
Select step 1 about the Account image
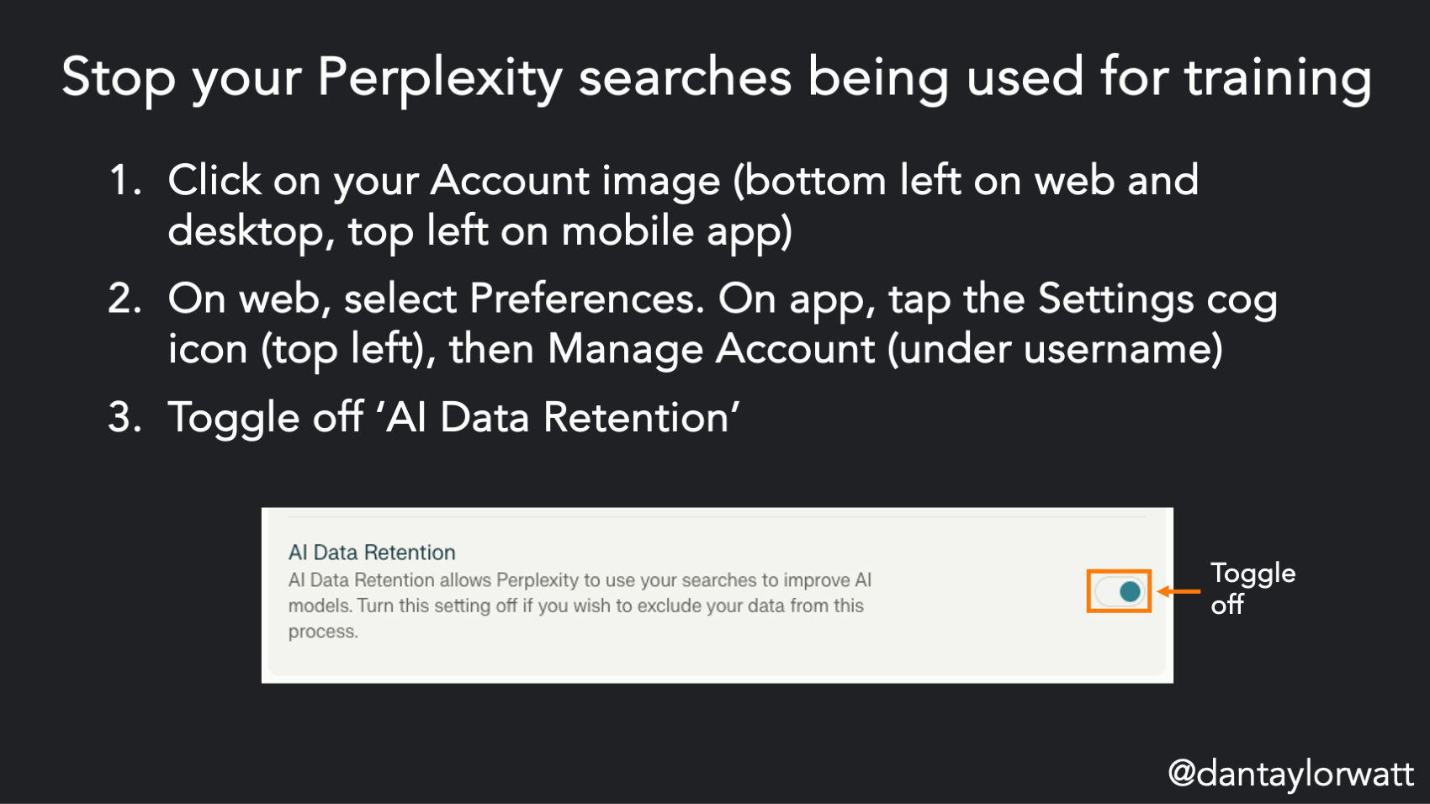683,205
